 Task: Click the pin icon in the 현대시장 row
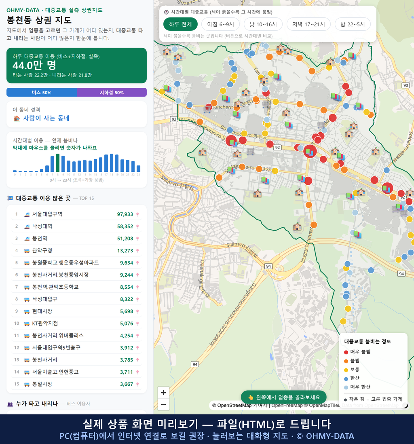tap(137, 311)
